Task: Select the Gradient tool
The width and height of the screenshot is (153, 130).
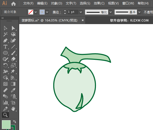Action: [13, 84]
